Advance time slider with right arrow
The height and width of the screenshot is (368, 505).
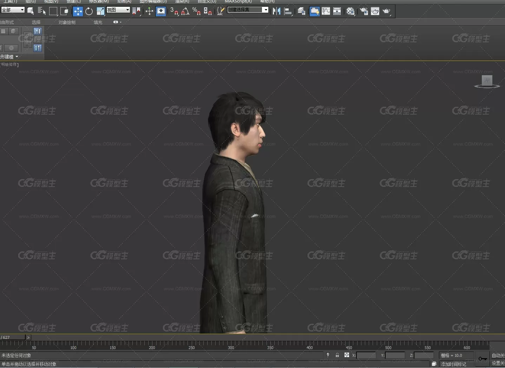click(x=28, y=337)
